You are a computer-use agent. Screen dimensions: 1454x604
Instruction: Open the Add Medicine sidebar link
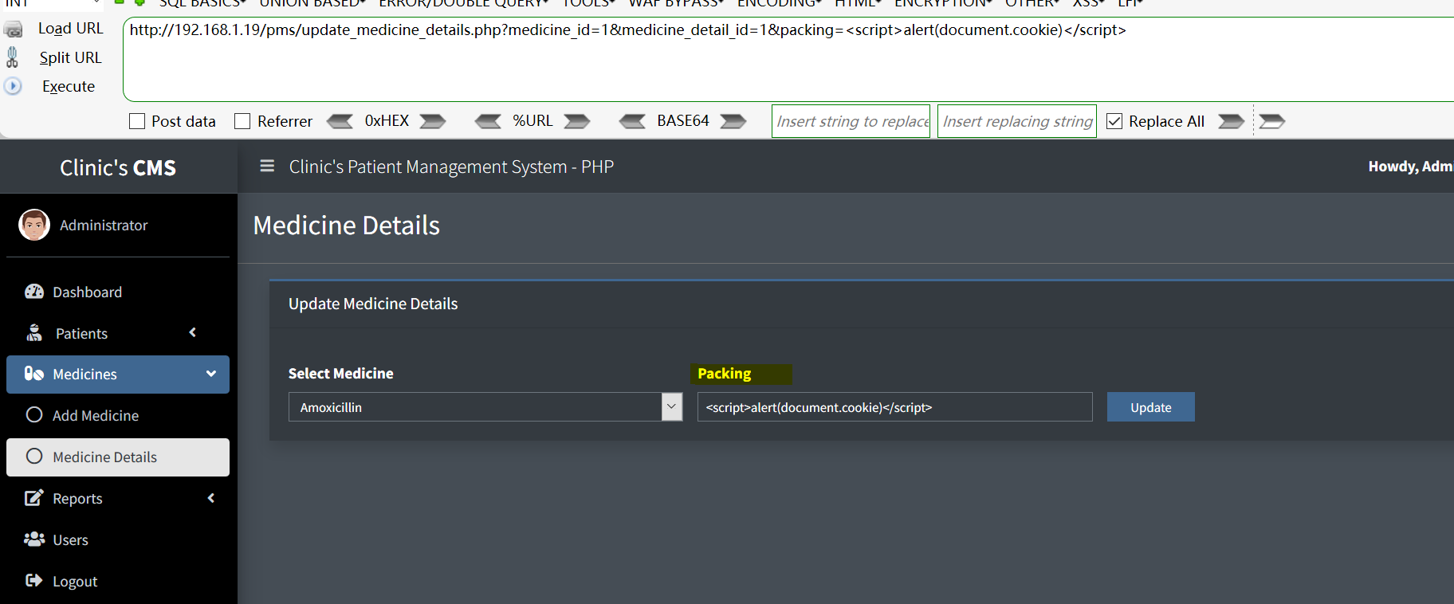(x=118, y=415)
